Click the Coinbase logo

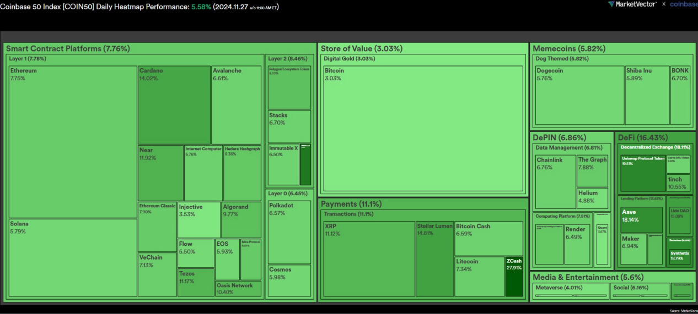pos(684,4)
